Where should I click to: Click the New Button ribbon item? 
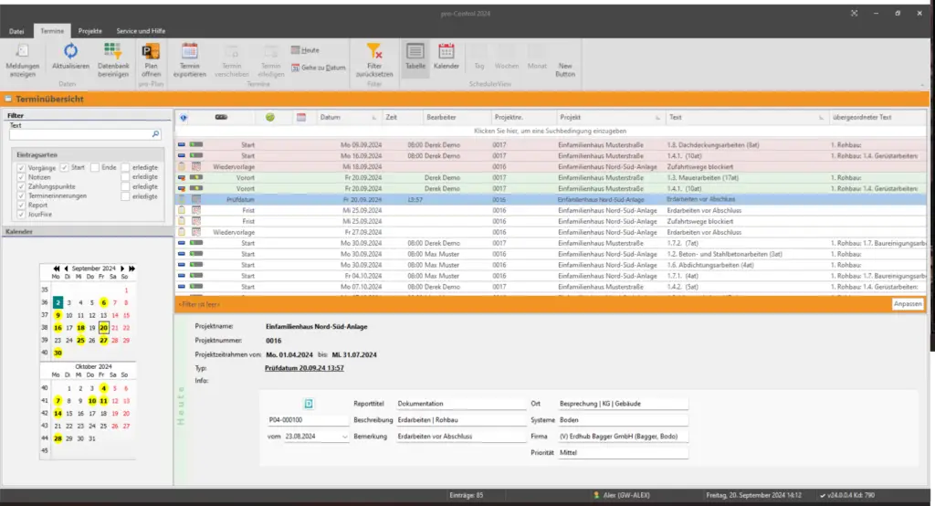pyautogui.click(x=564, y=69)
